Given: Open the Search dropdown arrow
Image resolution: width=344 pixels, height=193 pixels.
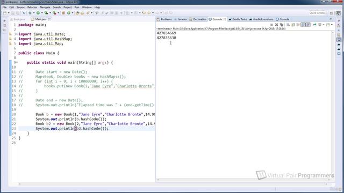Looking at the screenshot, I should (x=91, y=13).
